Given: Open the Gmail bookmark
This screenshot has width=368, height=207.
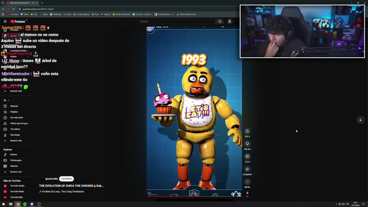Looking at the screenshot, I should click(x=67, y=14).
